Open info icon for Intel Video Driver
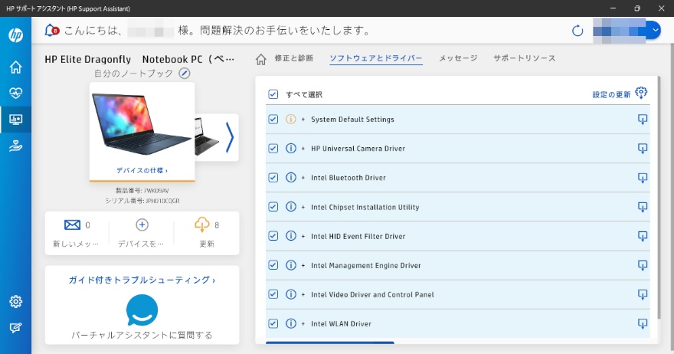Screen dimensions: 674x354 [291, 294]
